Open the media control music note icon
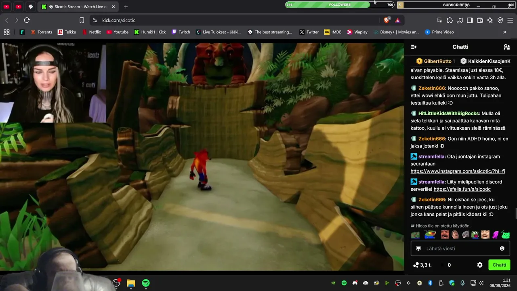This screenshot has height=291, width=517. [x=460, y=20]
